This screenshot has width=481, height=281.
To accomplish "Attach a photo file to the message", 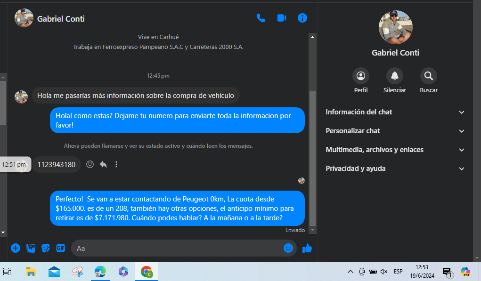I will (x=31, y=248).
